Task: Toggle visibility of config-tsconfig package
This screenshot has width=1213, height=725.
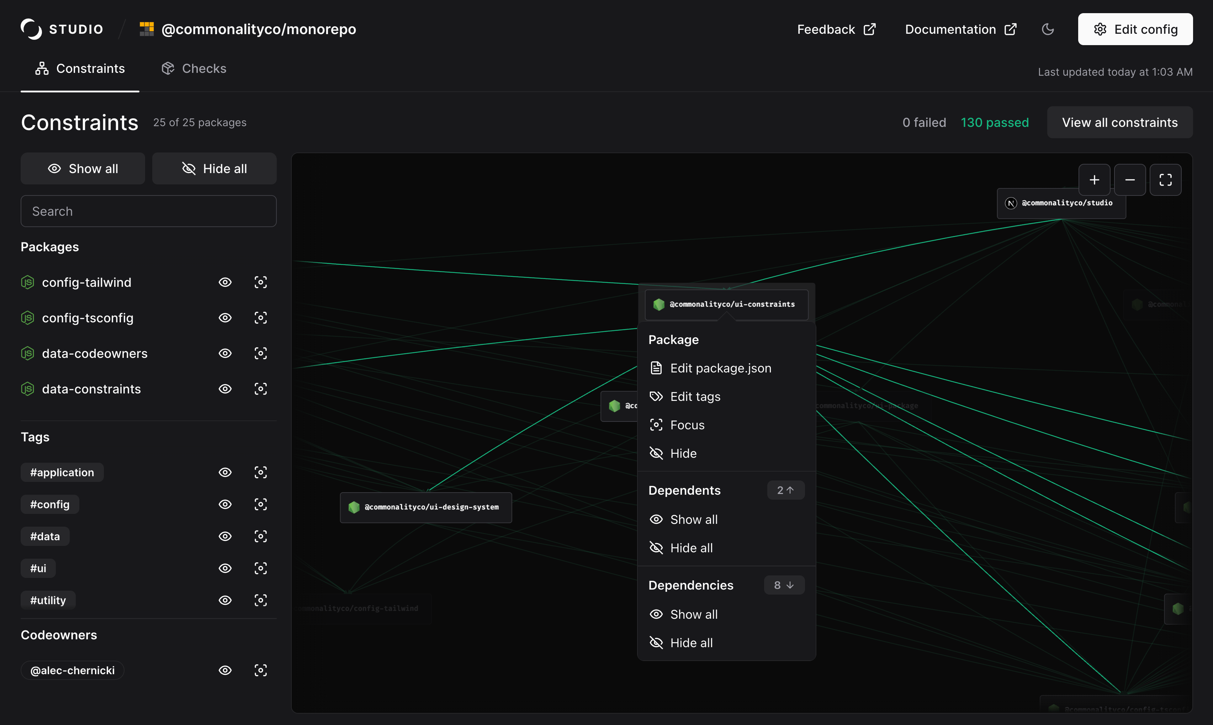Action: coord(225,318)
